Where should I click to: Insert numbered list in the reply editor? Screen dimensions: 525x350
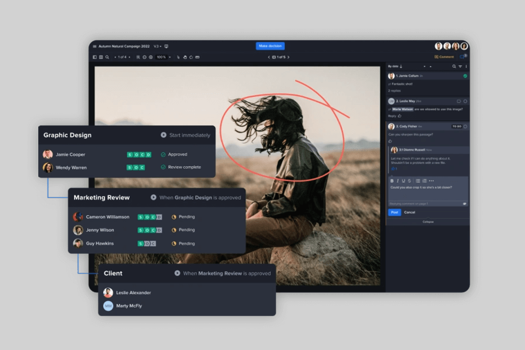(424, 181)
